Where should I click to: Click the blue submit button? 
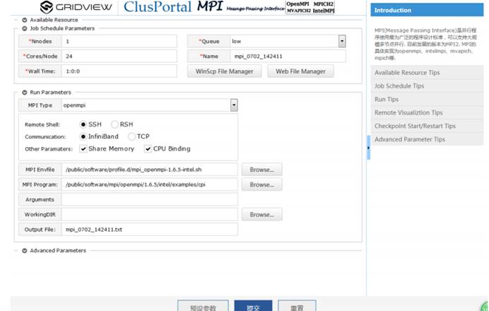pyautogui.click(x=253, y=307)
